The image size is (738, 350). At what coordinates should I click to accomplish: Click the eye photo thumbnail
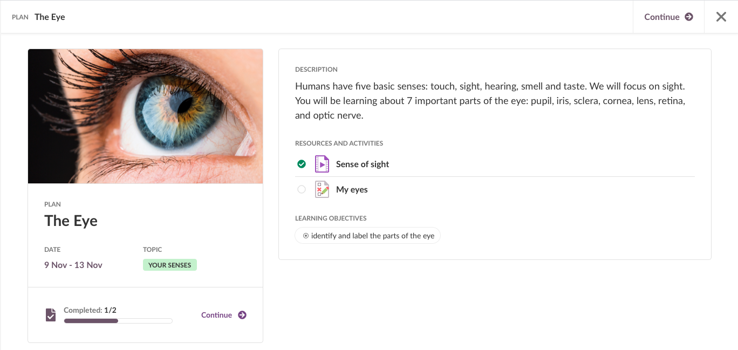click(x=146, y=116)
